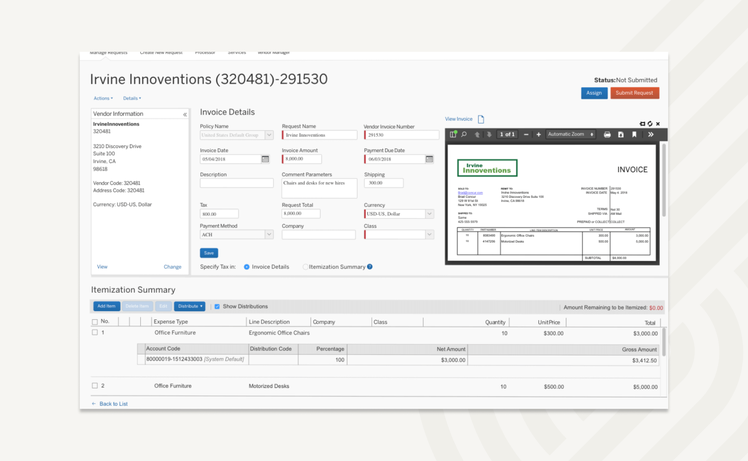Click the bookmark icon in the viewer toolbar

634,134
